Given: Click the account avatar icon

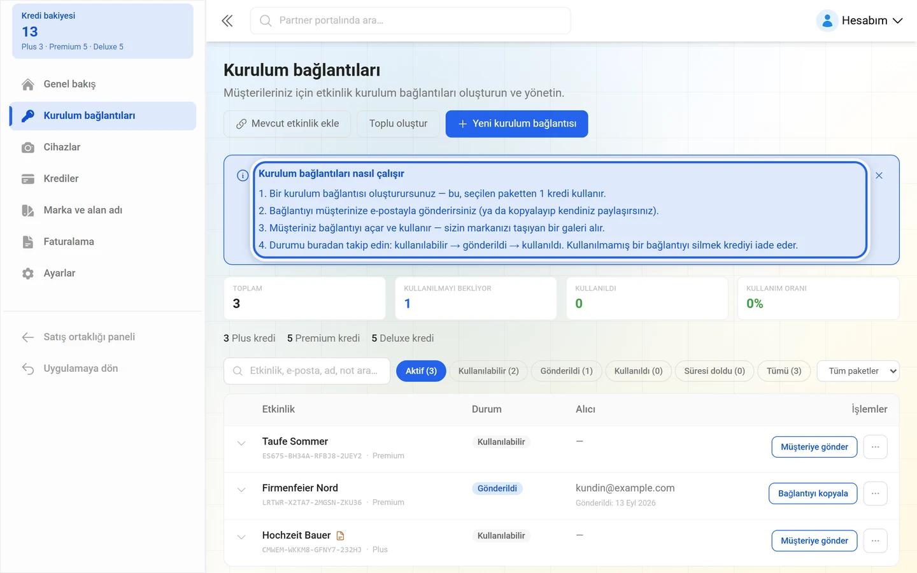Looking at the screenshot, I should click(x=827, y=21).
